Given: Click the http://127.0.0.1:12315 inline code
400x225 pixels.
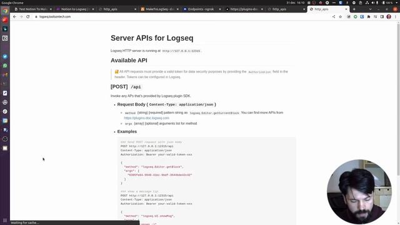Looking at the screenshot, I should coord(181,51).
